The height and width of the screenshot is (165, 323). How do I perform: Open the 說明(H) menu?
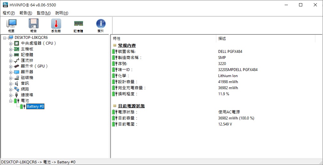coord(62,13)
